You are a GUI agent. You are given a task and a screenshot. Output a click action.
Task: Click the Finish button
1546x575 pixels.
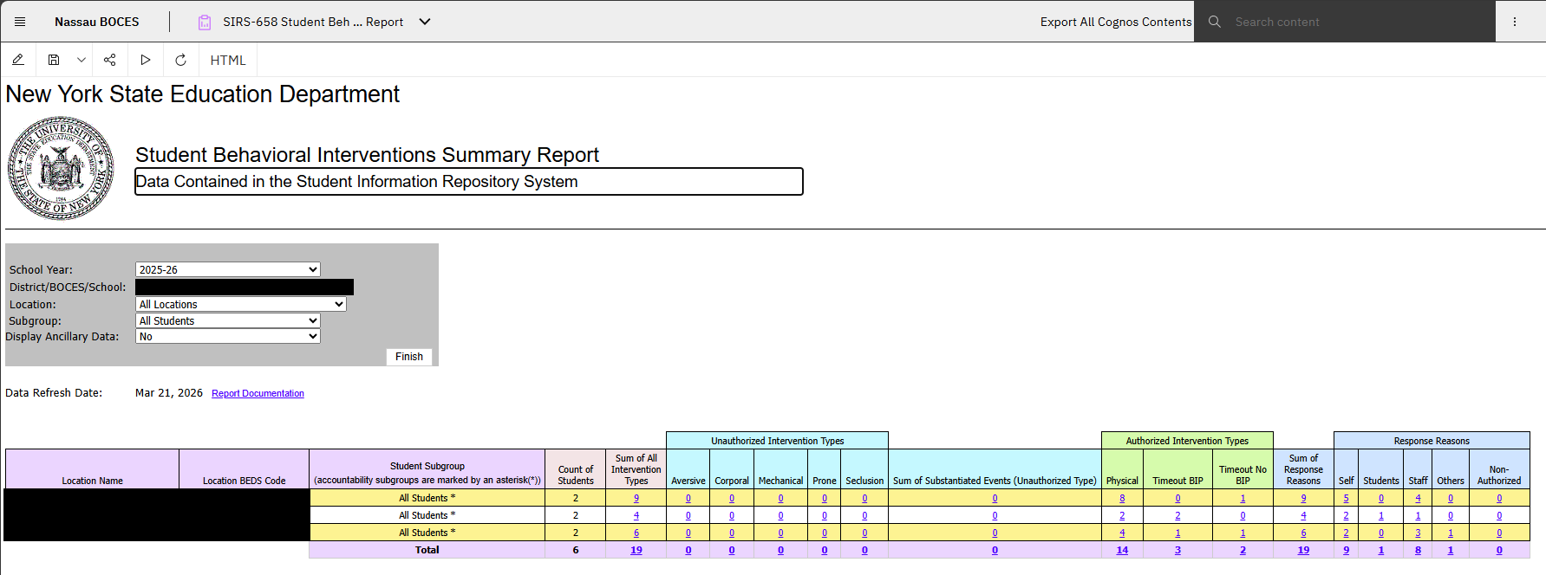(x=409, y=357)
